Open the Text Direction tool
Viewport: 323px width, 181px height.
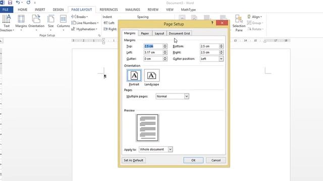pos(7,23)
